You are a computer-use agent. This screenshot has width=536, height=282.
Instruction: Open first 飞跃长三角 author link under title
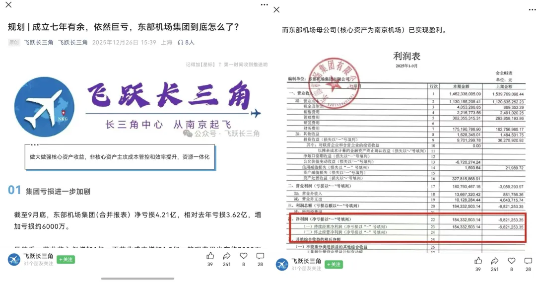pyautogui.click(x=39, y=42)
